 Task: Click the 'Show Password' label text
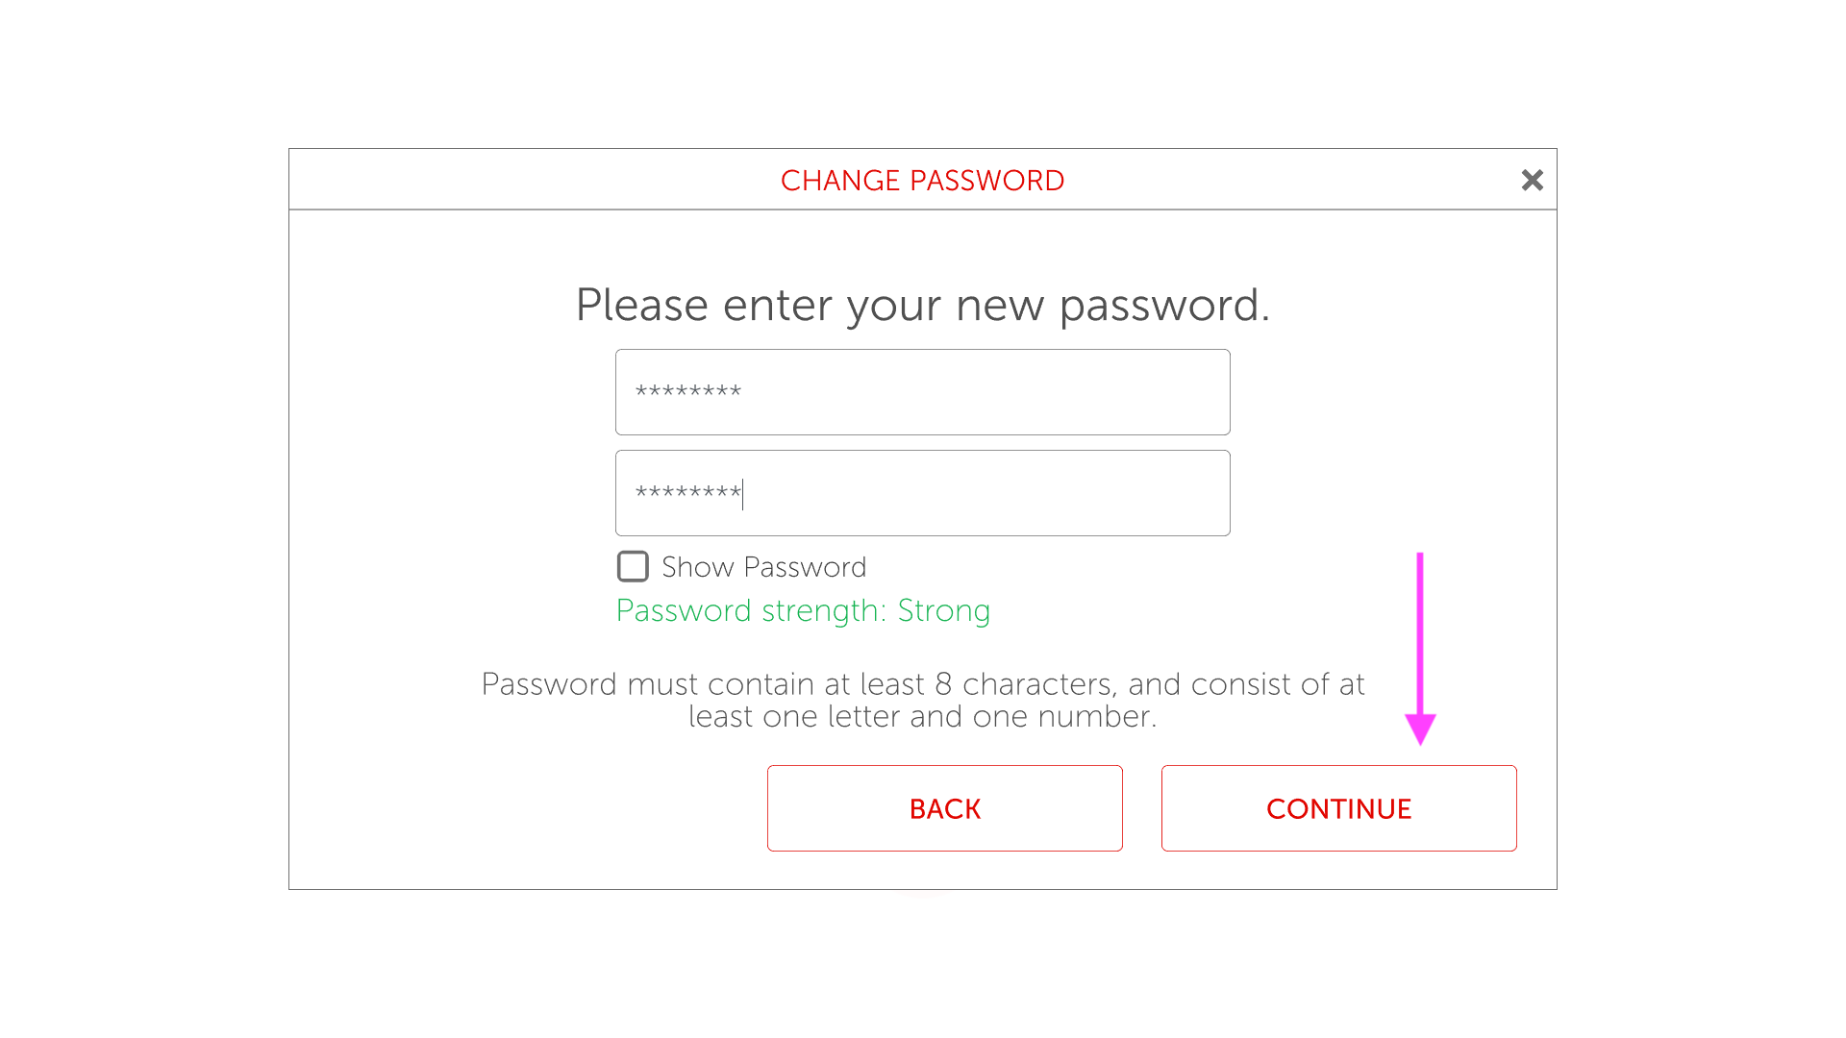pyautogui.click(x=763, y=567)
